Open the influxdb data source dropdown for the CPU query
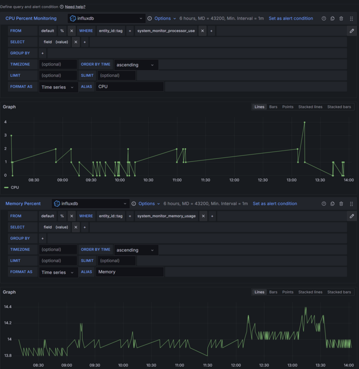This screenshot has height=369, width=359. pyautogui.click(x=105, y=19)
